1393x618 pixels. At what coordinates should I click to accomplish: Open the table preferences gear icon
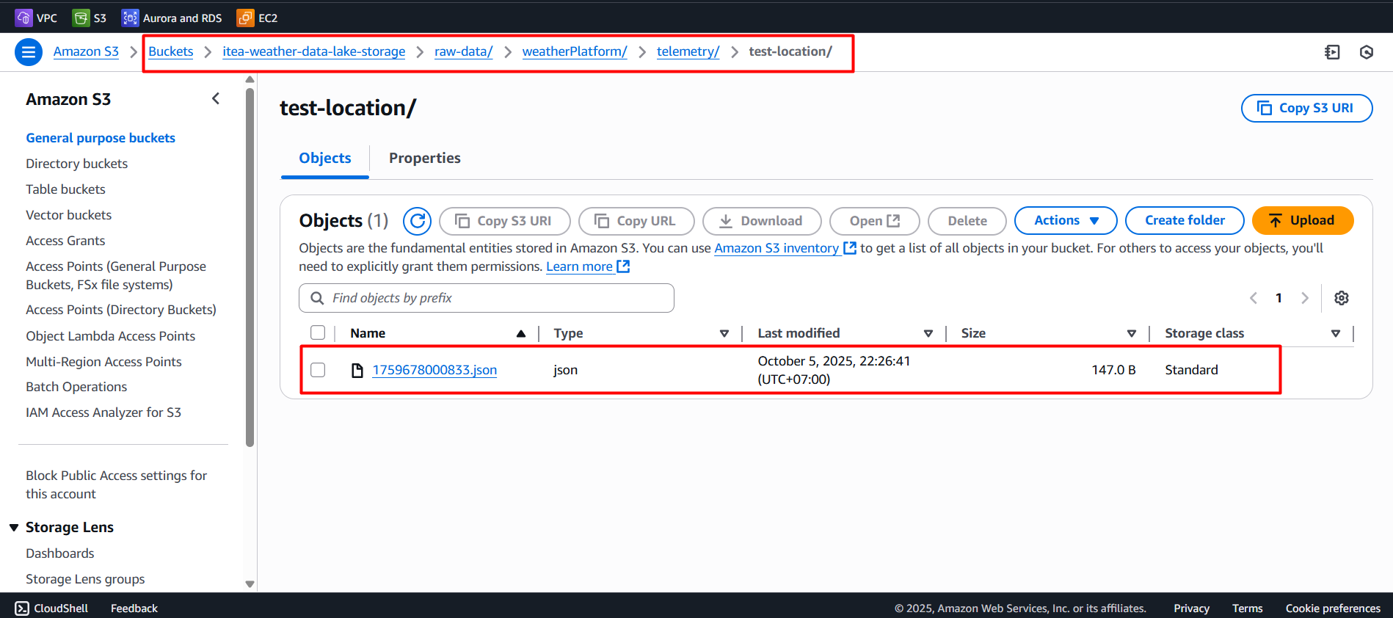(1341, 298)
